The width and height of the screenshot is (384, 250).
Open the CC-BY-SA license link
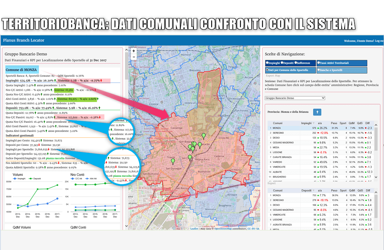pos(253,229)
